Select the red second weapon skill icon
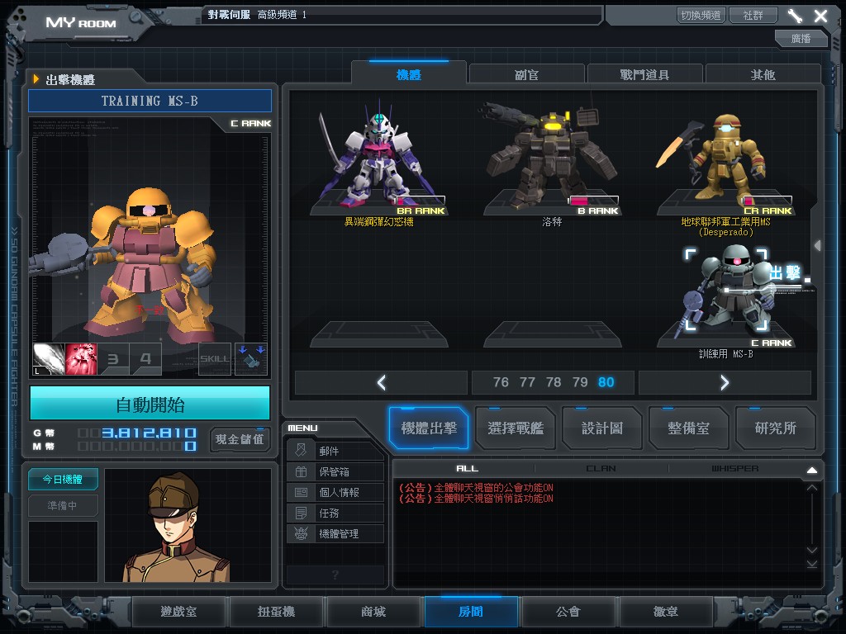The image size is (846, 634). pyautogui.click(x=81, y=358)
